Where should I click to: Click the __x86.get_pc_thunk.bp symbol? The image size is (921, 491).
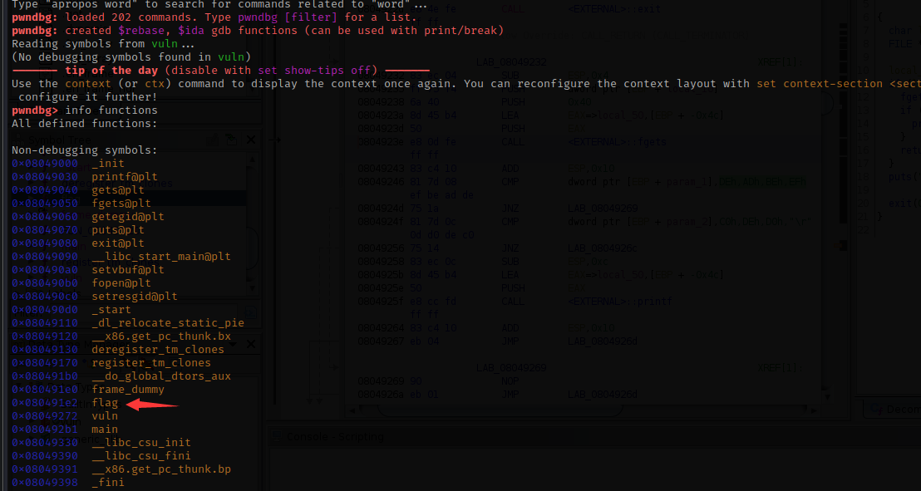tap(161, 469)
